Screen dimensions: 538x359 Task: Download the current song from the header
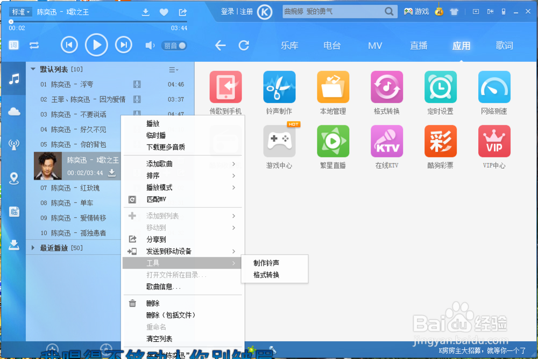[x=145, y=12]
